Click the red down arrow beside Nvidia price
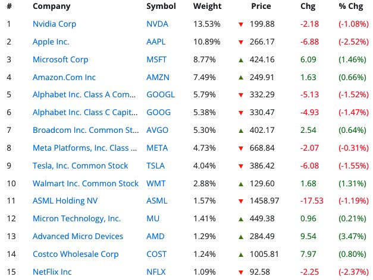373x280 pixels. 240,24
